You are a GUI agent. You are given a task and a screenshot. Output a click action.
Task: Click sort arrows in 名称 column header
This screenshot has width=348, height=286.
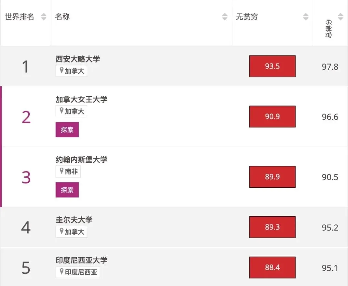click(225, 17)
